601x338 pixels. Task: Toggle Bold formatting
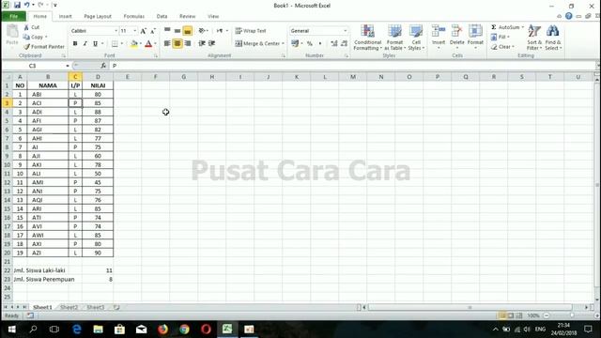[75, 44]
